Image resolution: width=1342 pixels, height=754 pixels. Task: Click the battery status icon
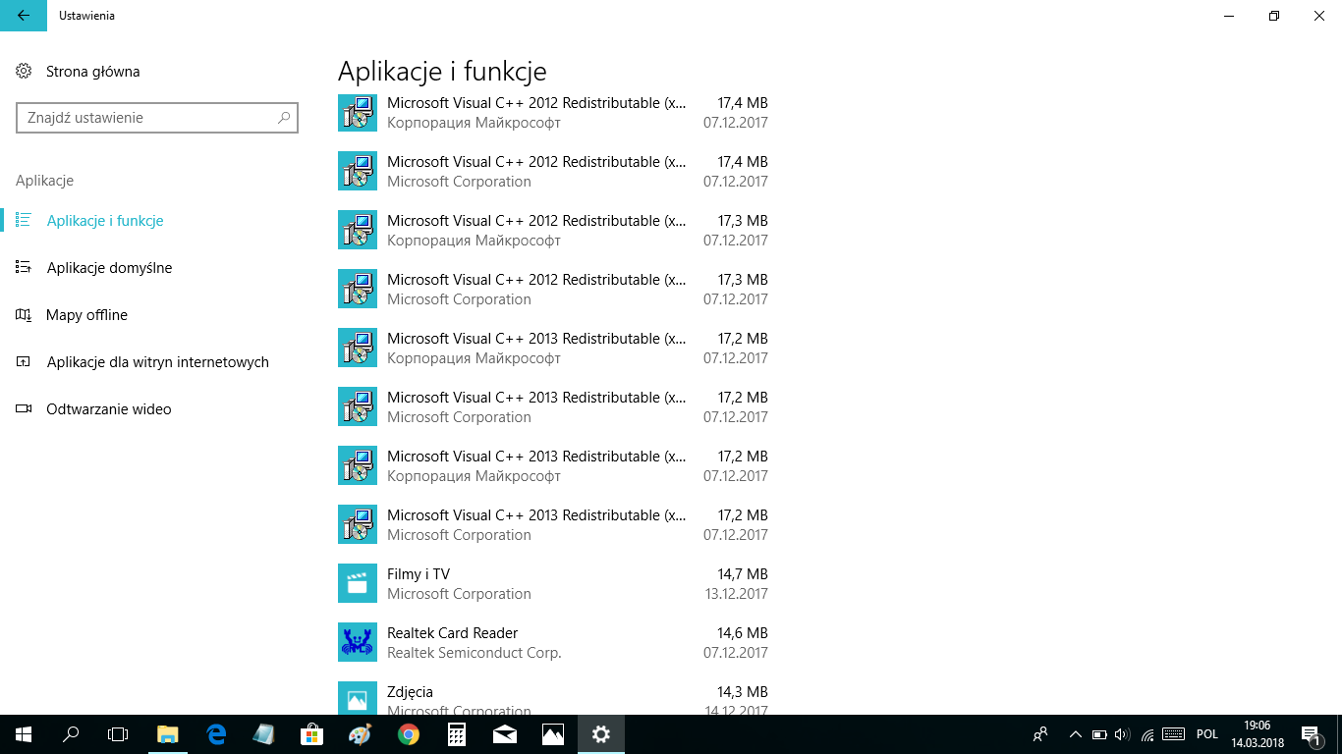pyautogui.click(x=1099, y=734)
